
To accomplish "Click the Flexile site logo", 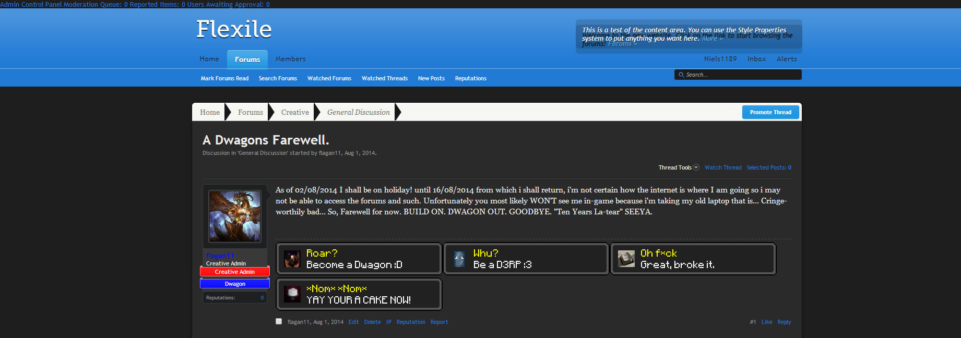I will click(x=234, y=29).
